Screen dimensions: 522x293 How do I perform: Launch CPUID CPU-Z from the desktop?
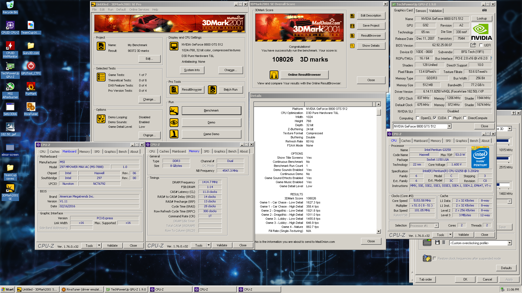pyautogui.click(x=10, y=28)
